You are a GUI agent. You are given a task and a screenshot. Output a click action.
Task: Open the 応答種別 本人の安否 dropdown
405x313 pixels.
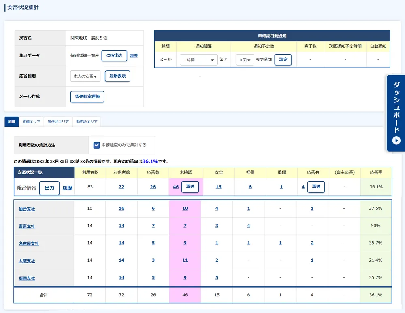(x=85, y=76)
